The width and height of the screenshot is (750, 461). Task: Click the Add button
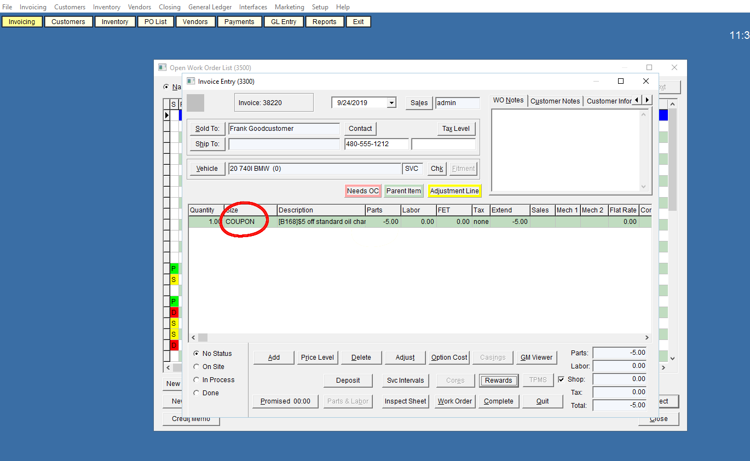point(274,358)
